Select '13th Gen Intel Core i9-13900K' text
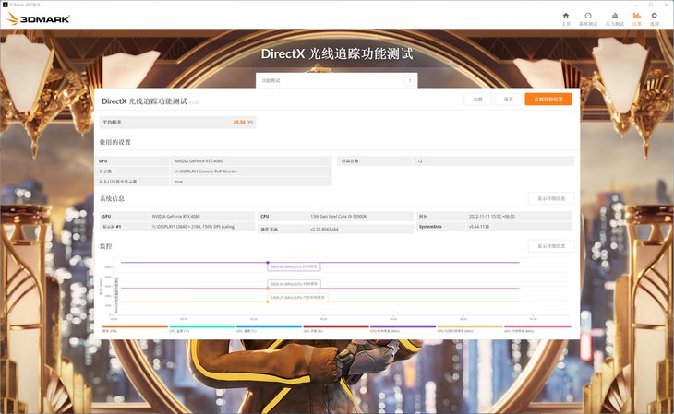Viewport: 674px width, 414px height. point(338,217)
